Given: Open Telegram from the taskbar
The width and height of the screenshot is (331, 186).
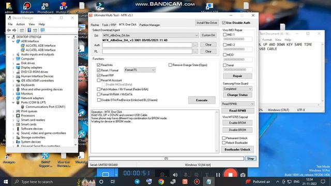Looking at the screenshot, I should coord(137,181).
